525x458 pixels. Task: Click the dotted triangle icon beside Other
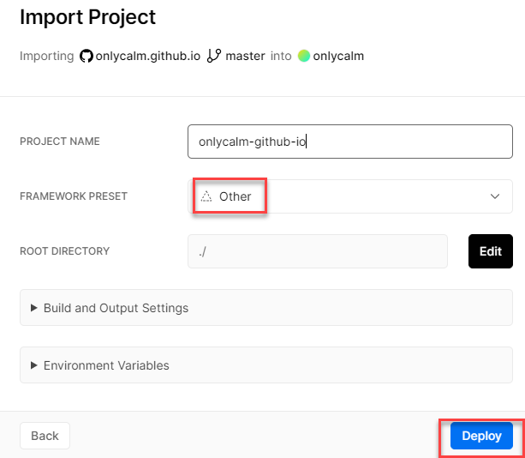[x=206, y=196]
